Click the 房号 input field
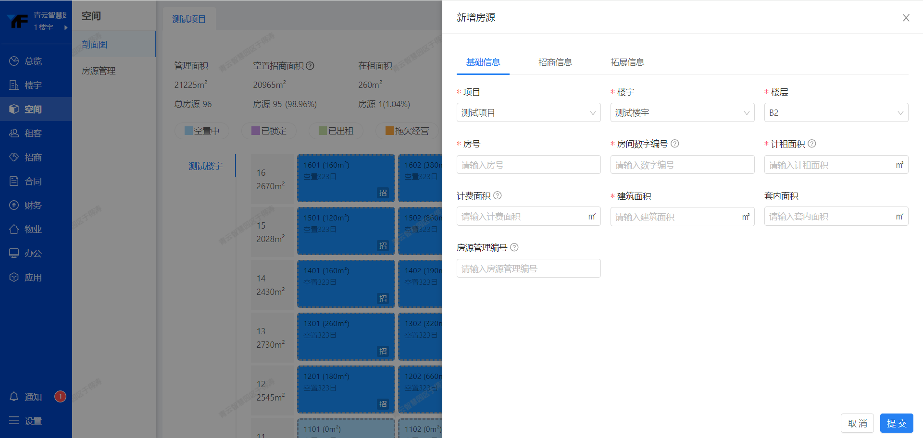Screen dimensions: 923x438 [528, 165]
